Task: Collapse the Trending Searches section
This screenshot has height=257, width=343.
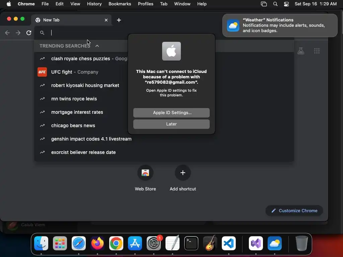Action: click(97, 46)
